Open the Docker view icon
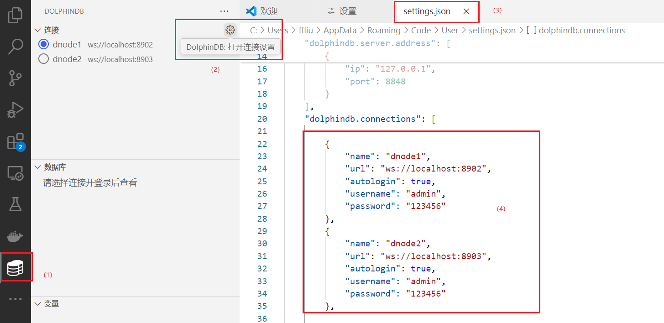 pos(15,236)
